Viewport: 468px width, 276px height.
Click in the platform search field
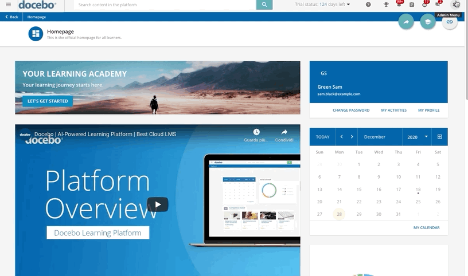coord(163,5)
